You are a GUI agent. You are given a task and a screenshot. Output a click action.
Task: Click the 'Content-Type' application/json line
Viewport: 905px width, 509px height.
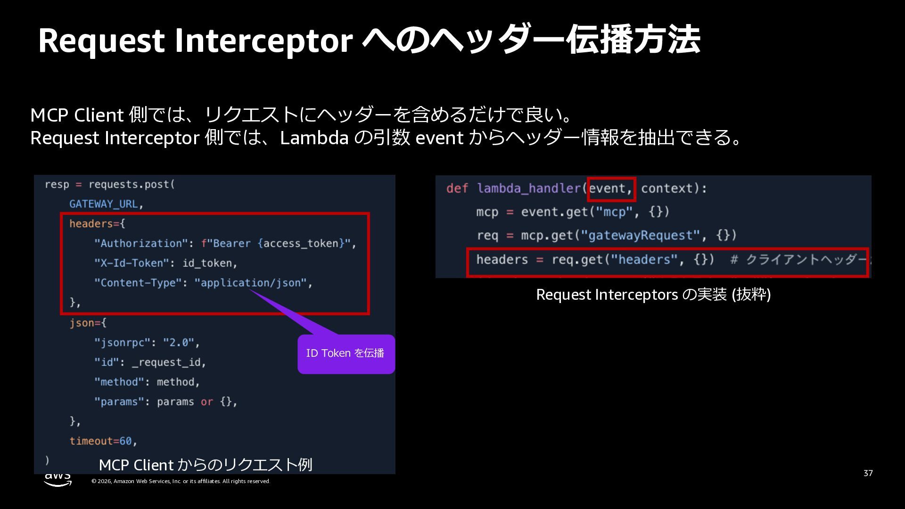coord(203,283)
